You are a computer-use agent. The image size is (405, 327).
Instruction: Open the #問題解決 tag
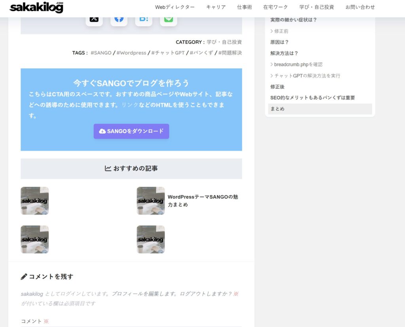click(x=230, y=53)
